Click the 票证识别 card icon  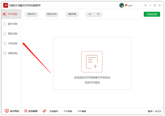(5, 34)
